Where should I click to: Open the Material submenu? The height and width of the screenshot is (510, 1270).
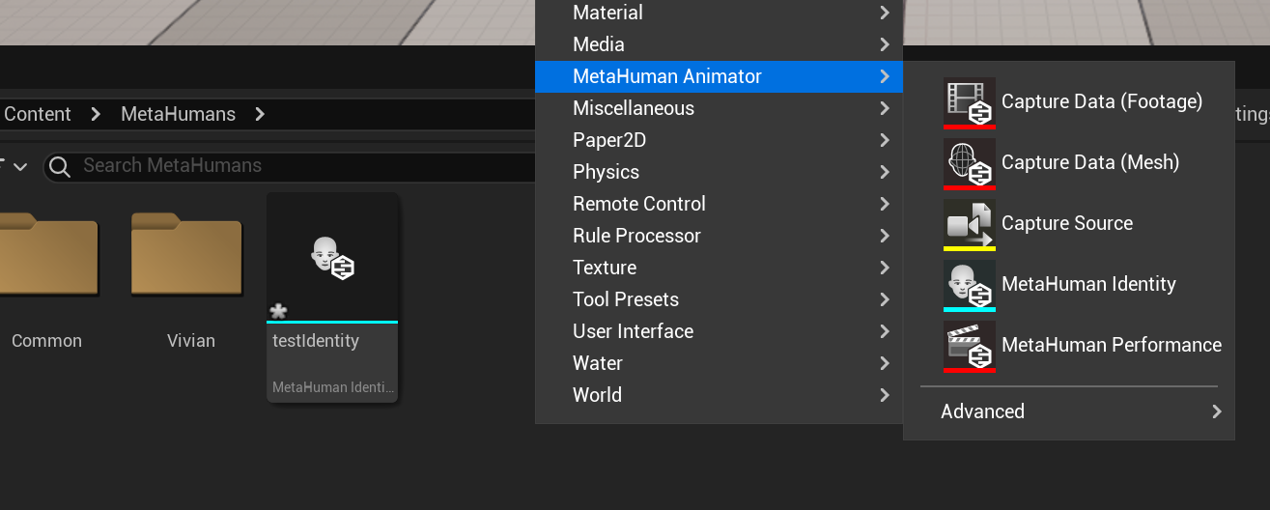(x=719, y=13)
